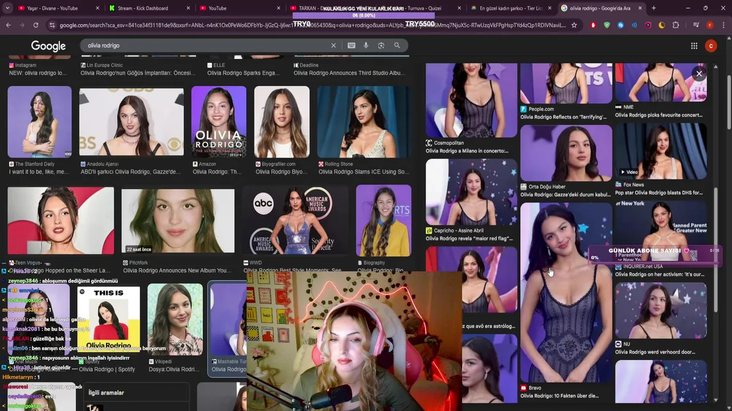Open ELLE Sparks Enga... result link
Viewport: 732px width, 411px height.
(x=244, y=73)
